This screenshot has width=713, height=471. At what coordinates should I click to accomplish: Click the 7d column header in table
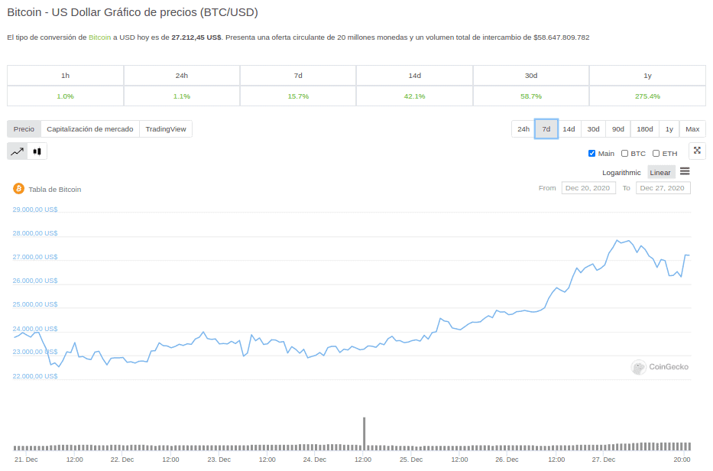[298, 76]
